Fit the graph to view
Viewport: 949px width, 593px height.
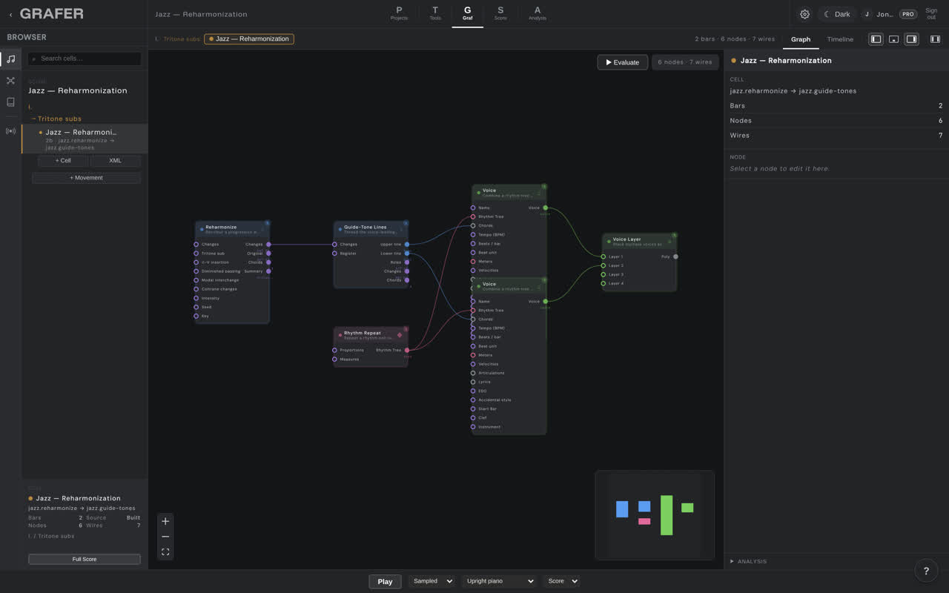coord(165,551)
